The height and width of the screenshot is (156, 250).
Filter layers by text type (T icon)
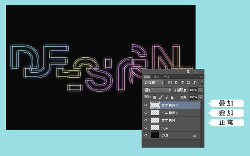182,83
